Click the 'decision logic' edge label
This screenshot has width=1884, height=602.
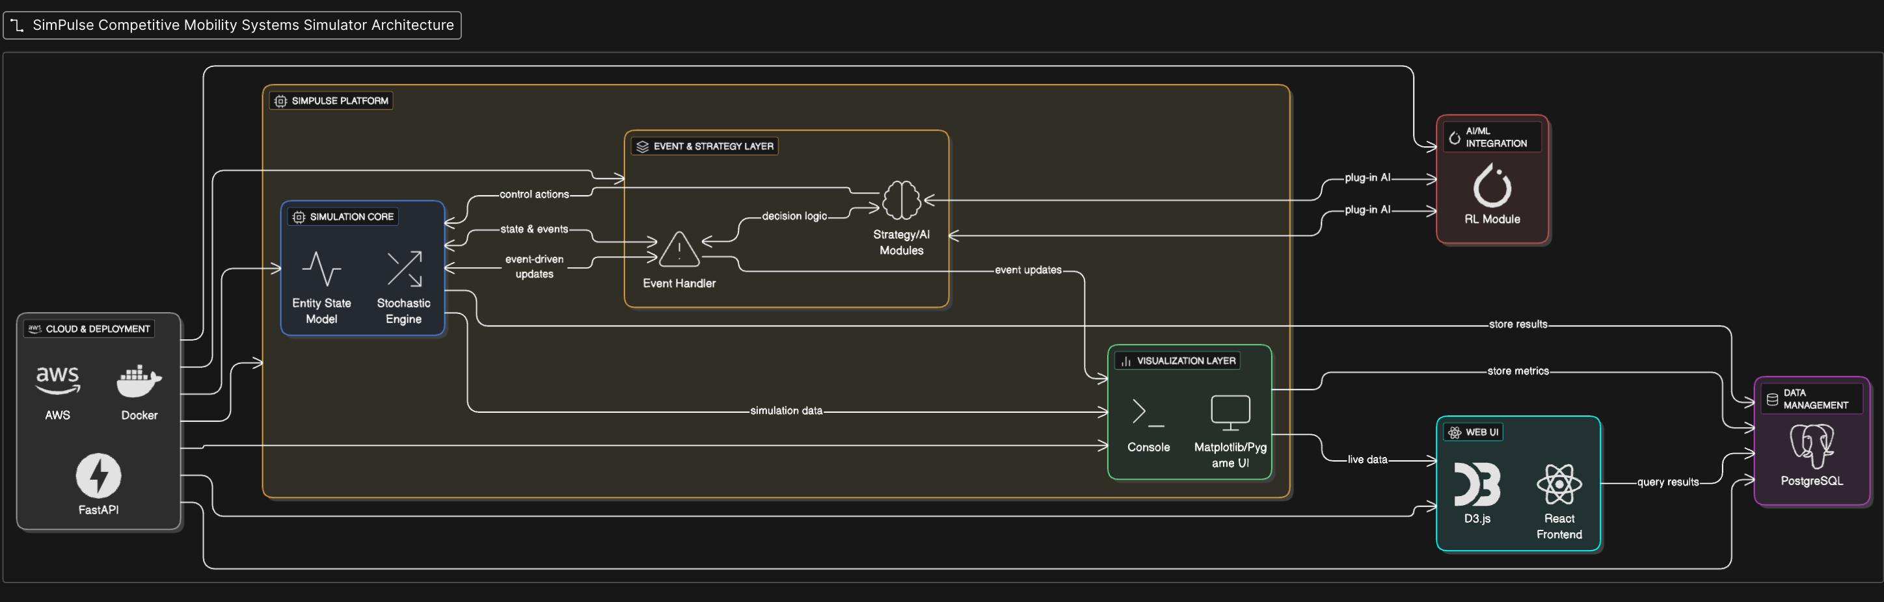click(x=794, y=216)
